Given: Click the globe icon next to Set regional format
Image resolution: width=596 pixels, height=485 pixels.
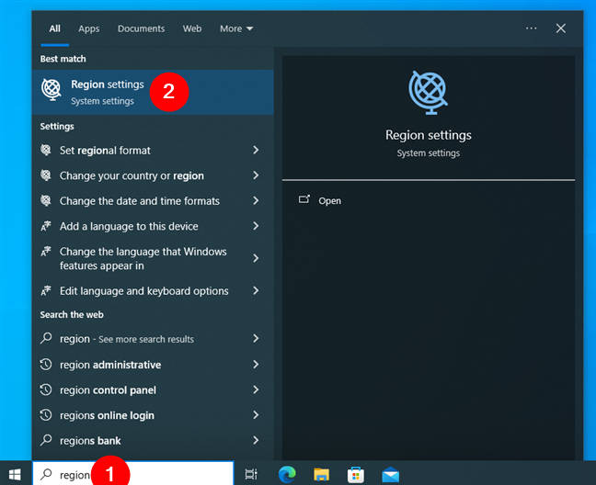Looking at the screenshot, I should click(46, 150).
